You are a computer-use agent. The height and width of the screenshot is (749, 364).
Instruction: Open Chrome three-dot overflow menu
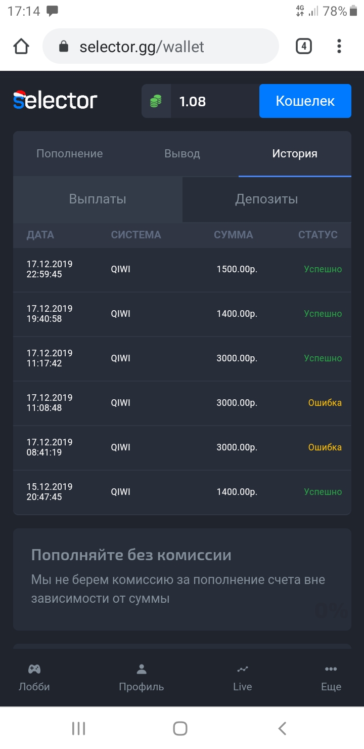[339, 47]
